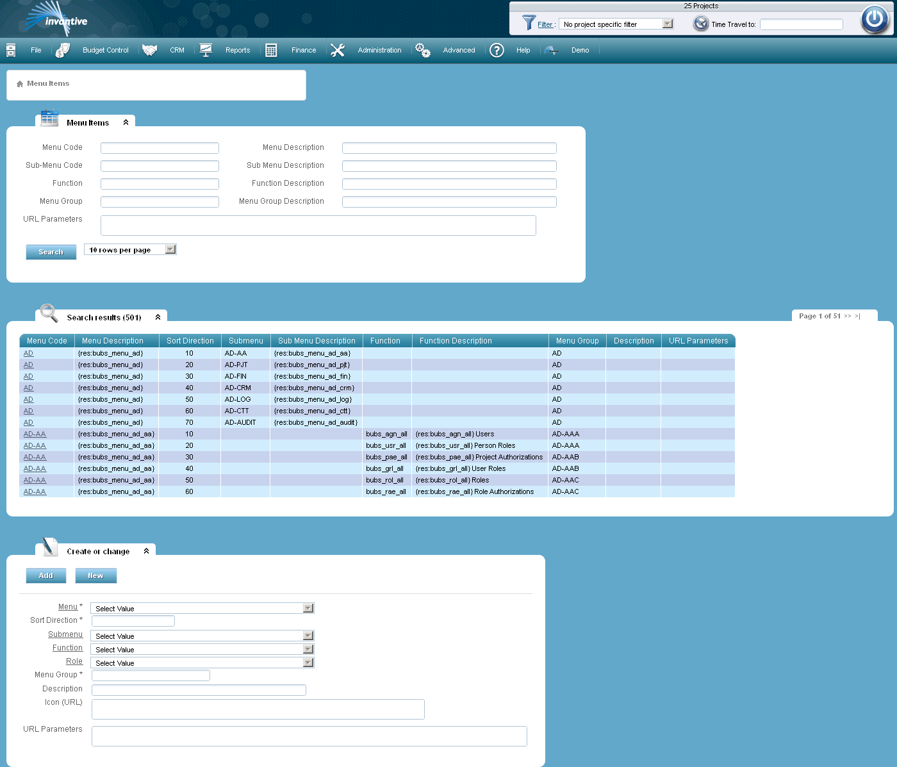897x767 pixels.
Task: Open the Submenu lookup link
Action: point(65,634)
